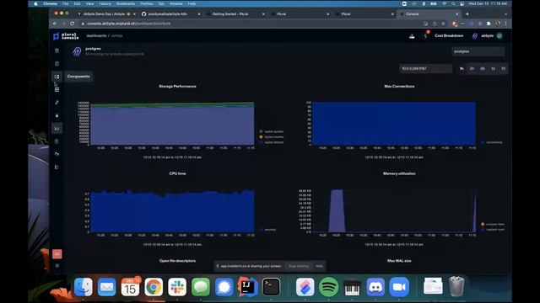Click the Plural console logo
Screen dimensions: 540x303
click(x=66, y=36)
